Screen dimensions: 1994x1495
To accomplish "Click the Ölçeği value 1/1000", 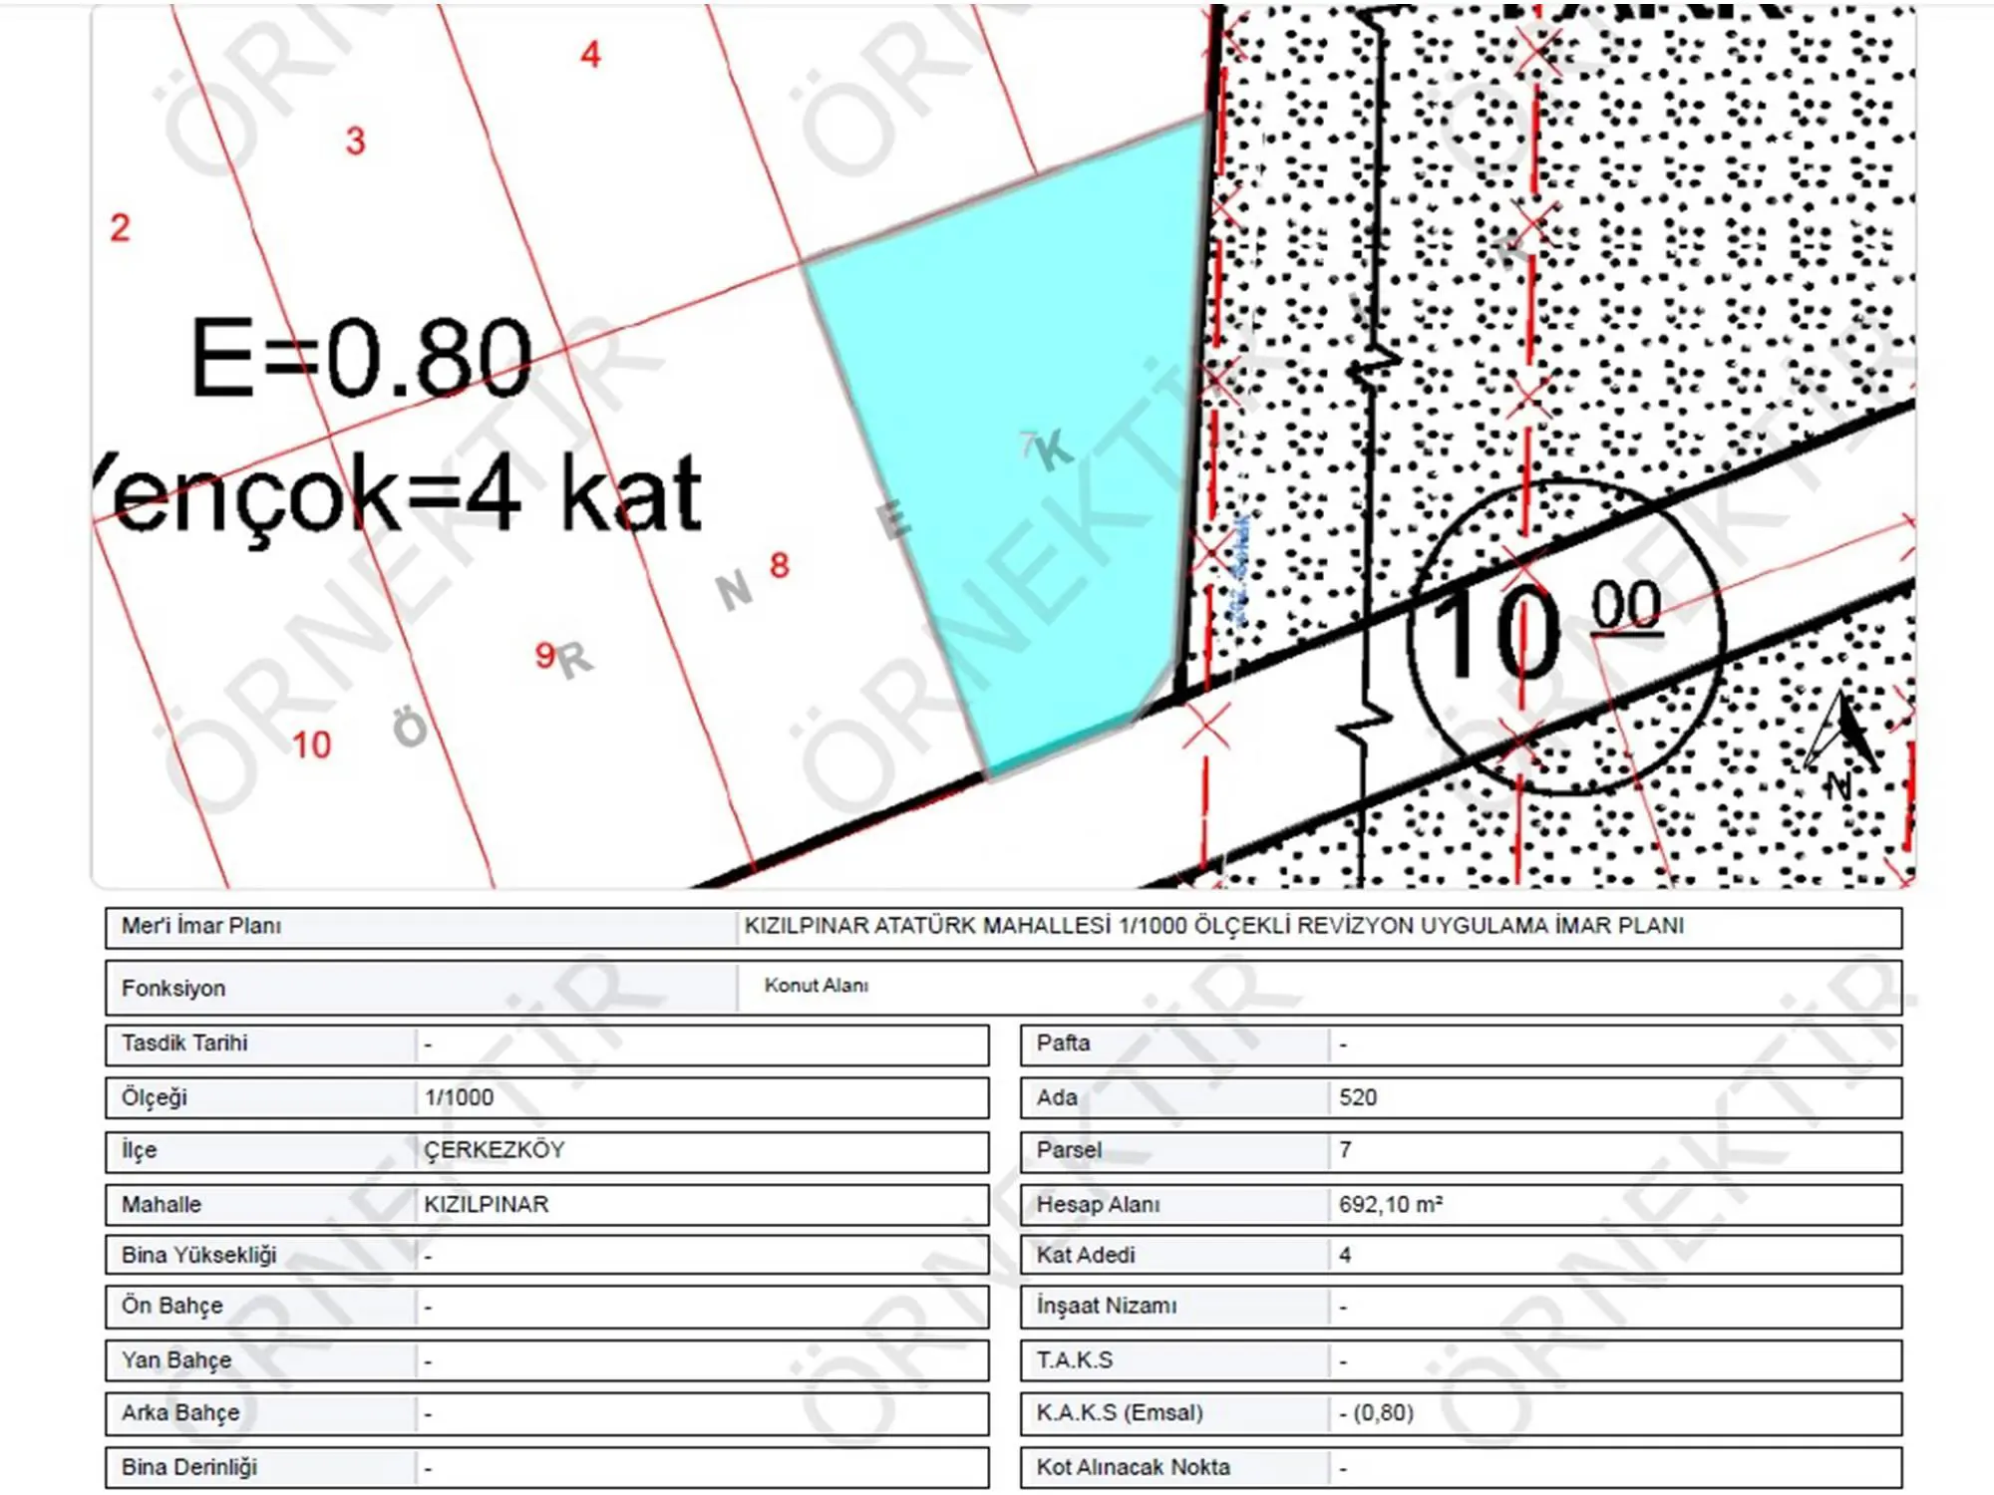I will point(459,1097).
